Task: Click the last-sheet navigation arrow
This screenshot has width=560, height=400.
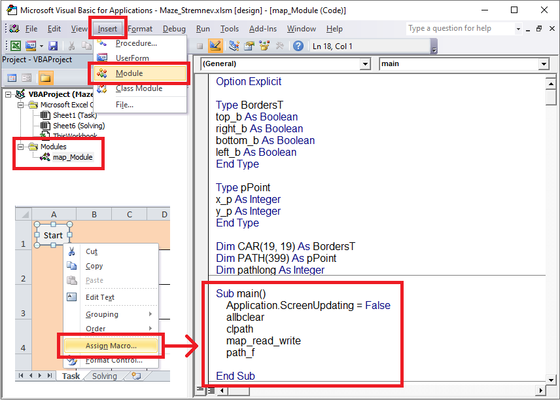Action: pyautogui.click(x=50, y=376)
